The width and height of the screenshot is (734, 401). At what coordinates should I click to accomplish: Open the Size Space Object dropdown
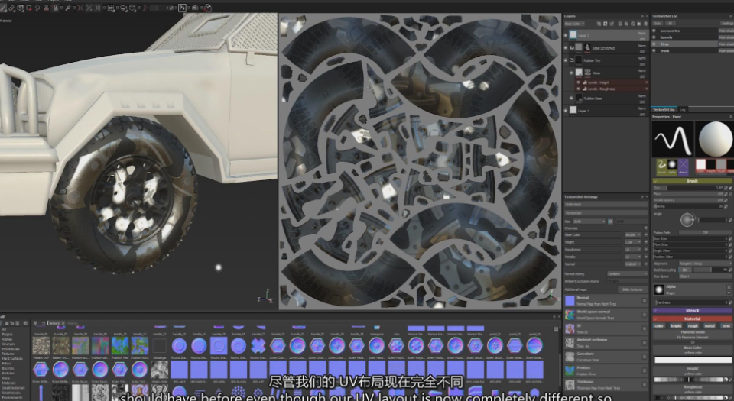[704, 276]
